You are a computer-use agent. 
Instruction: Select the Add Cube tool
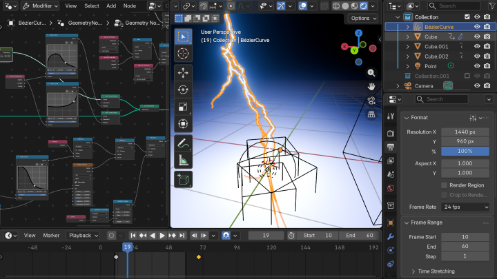(x=183, y=179)
